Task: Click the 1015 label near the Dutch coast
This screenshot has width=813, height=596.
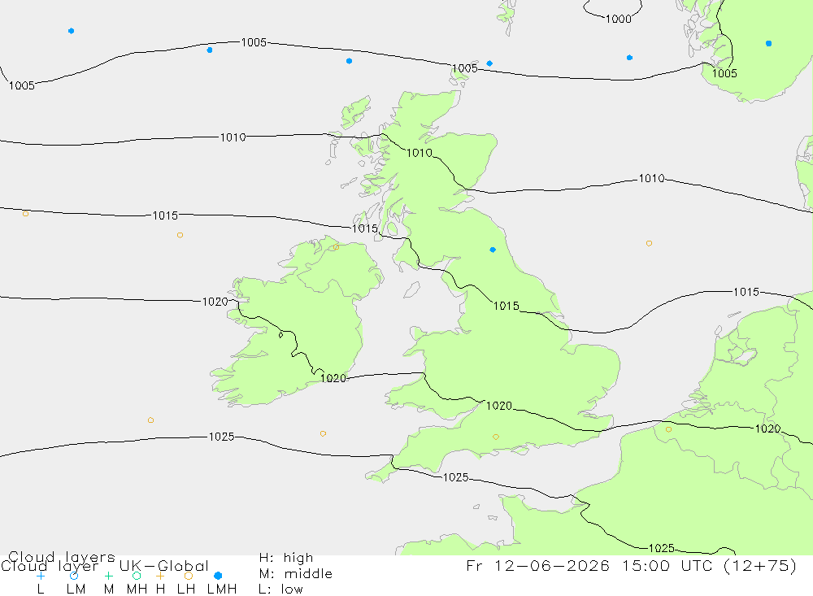Action: [746, 292]
